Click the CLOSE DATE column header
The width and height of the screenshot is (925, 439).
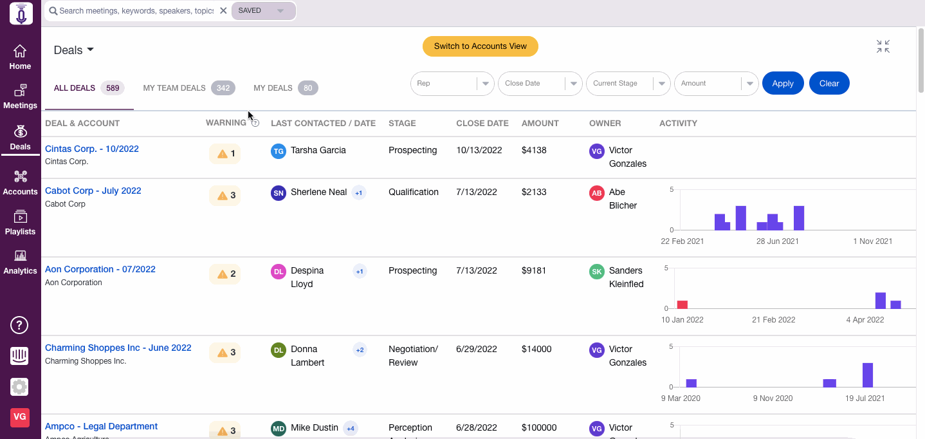pos(482,123)
